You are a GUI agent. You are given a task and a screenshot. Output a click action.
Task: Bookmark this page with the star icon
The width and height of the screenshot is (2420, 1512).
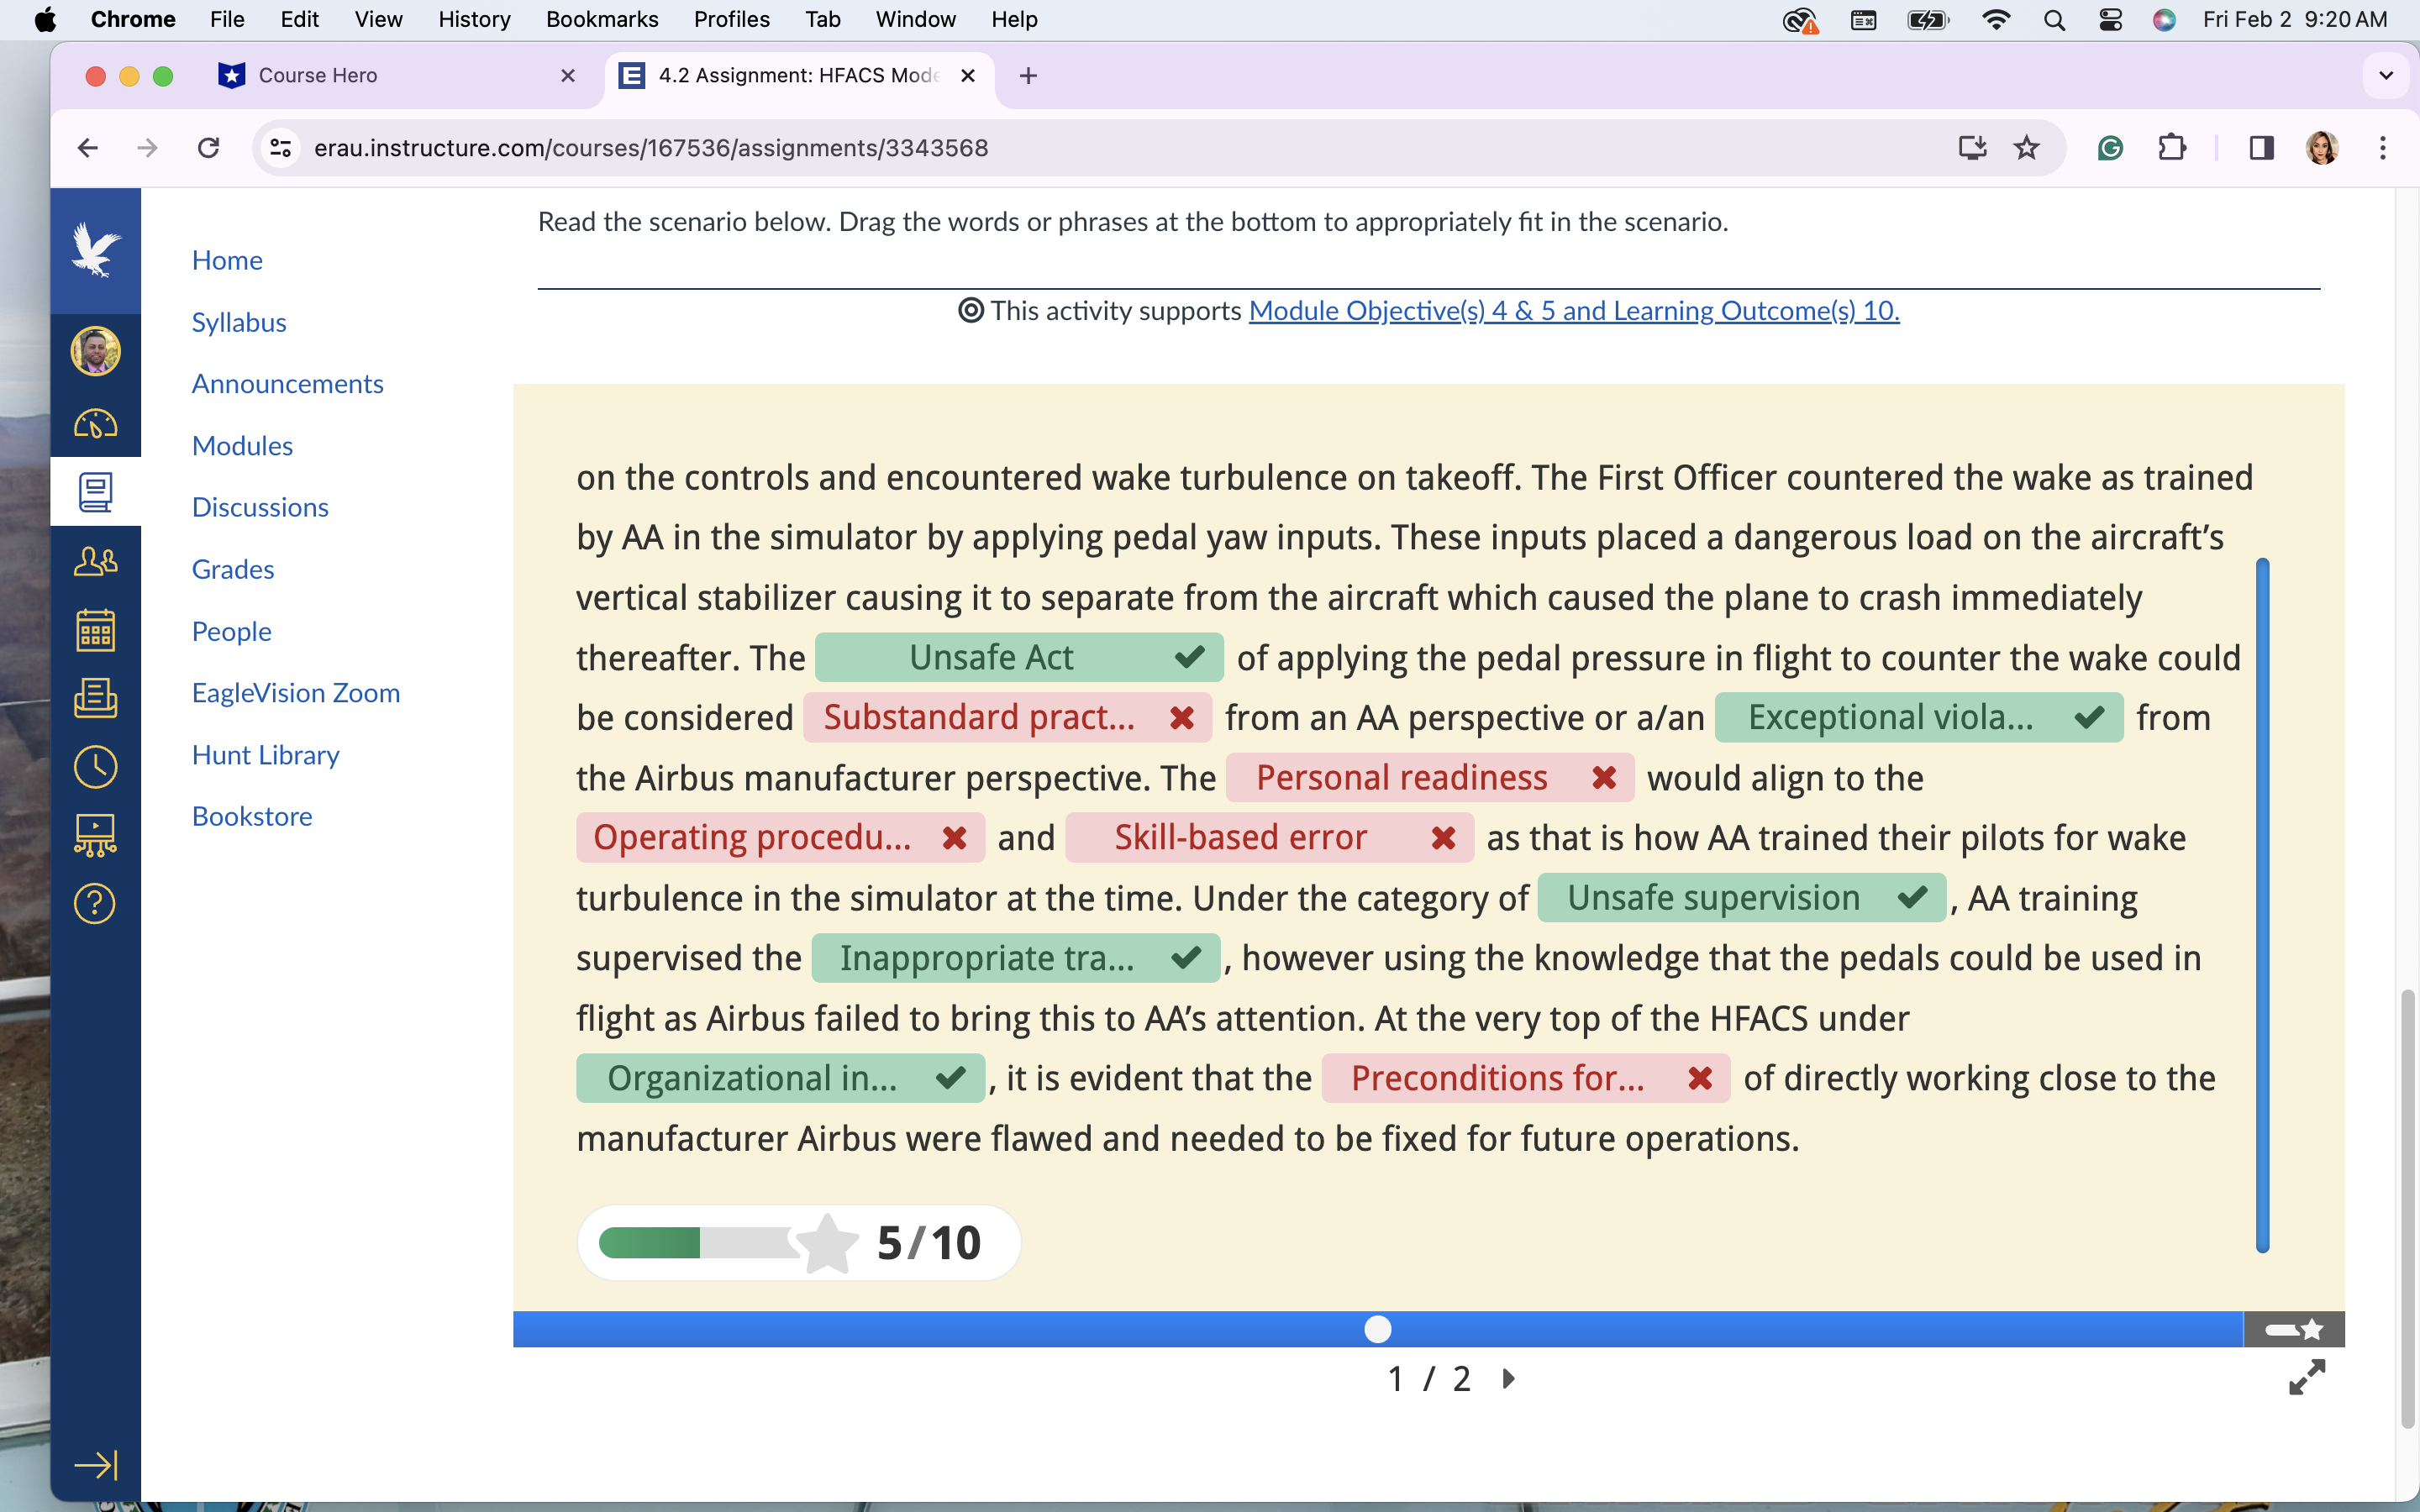point(2026,148)
